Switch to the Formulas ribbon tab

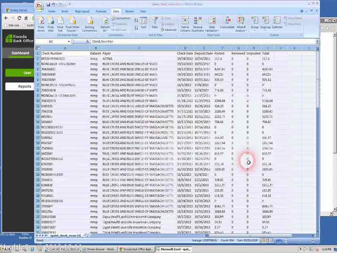101,11
